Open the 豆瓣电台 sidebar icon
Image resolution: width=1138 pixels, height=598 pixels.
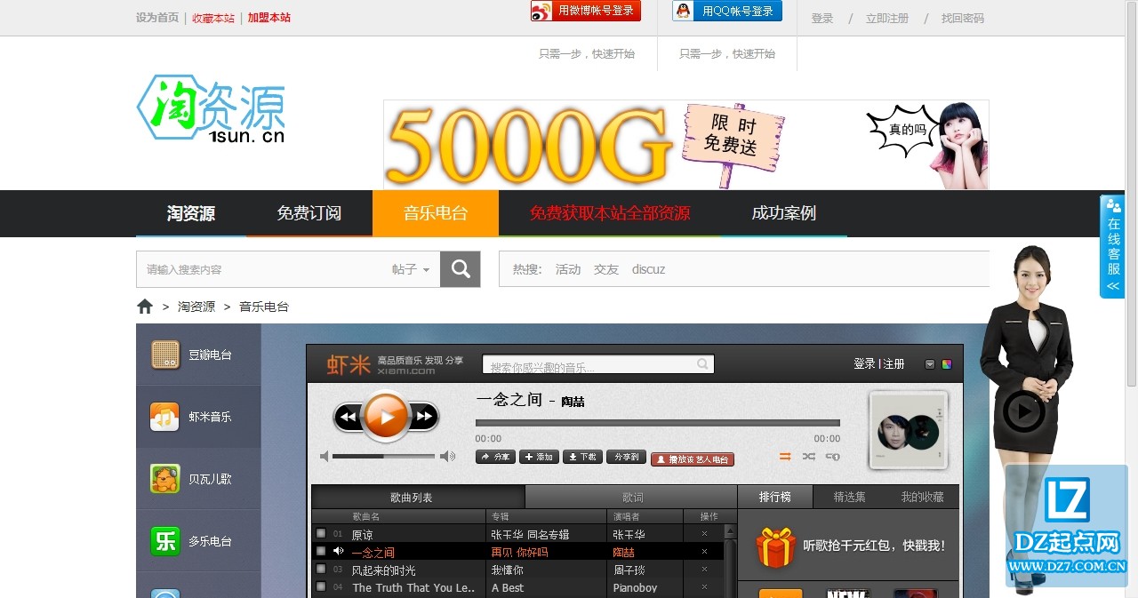[x=165, y=355]
